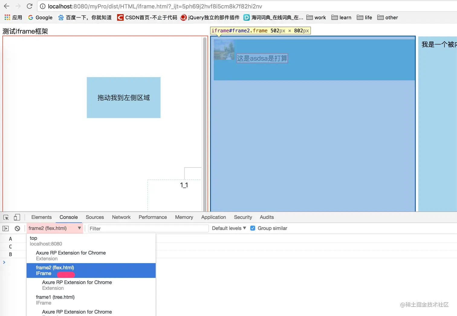Open the 应用 apps bookmark
The width and height of the screenshot is (457, 316).
pos(13,18)
